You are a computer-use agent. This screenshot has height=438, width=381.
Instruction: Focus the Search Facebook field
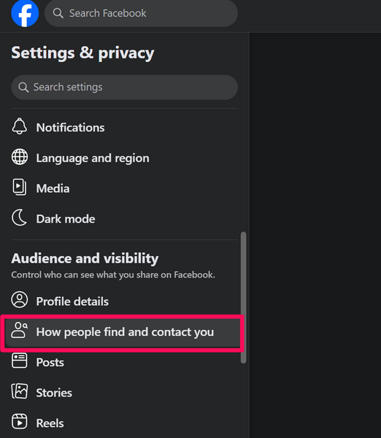coord(141,13)
